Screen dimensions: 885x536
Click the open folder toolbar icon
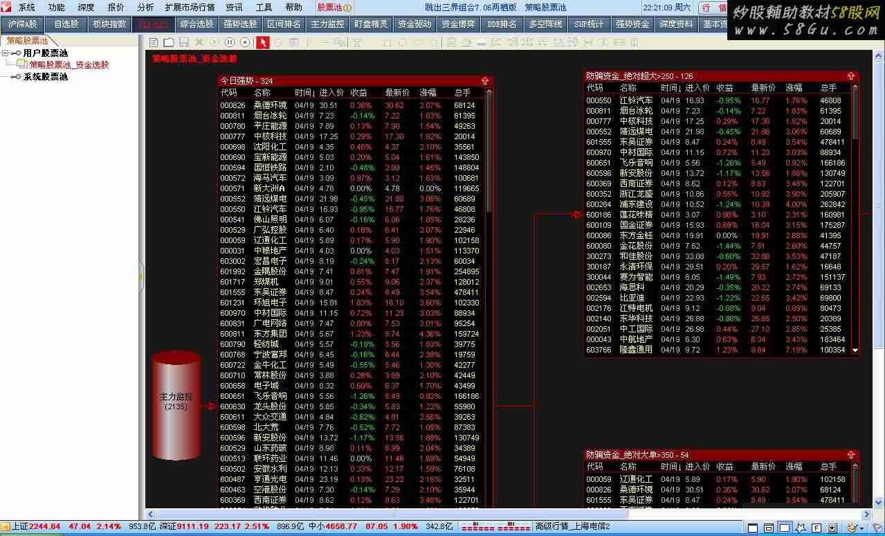[x=170, y=42]
